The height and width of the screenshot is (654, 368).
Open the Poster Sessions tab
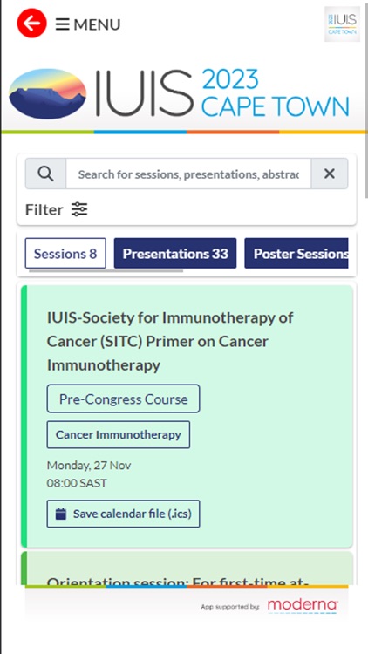coord(296,253)
